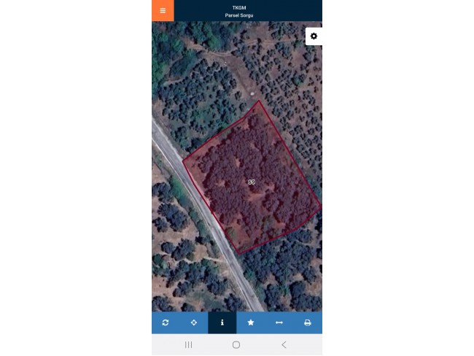Add parcel to favorites via star icon
The image size is (474, 356).
pos(251,322)
